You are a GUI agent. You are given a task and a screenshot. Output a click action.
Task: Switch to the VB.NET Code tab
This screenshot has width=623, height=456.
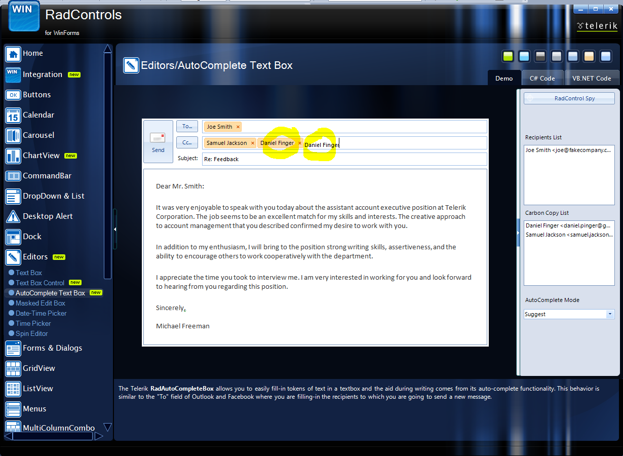click(x=591, y=78)
